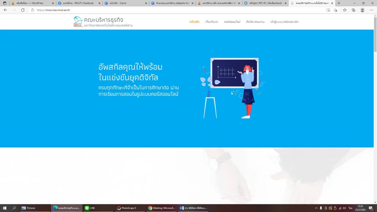The height and width of the screenshot is (212, 377).
Task: Go to เข้าสู่ระบบ/สมัครสมาชิก login link
Action: 284,22
